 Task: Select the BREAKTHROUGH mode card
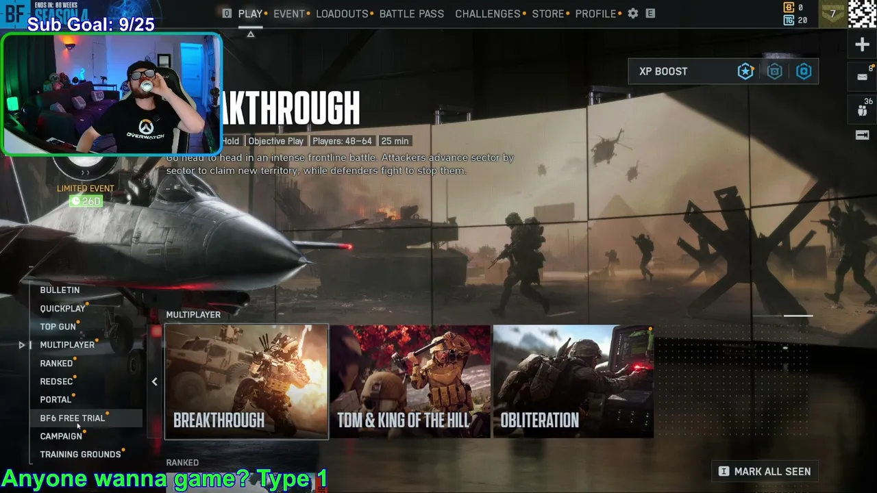pos(247,381)
